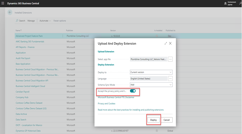
Task: Click the Is Installed column header
Action: coord(158,30)
